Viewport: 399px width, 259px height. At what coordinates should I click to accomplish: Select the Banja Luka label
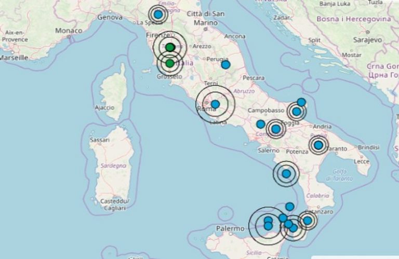point(335,4)
